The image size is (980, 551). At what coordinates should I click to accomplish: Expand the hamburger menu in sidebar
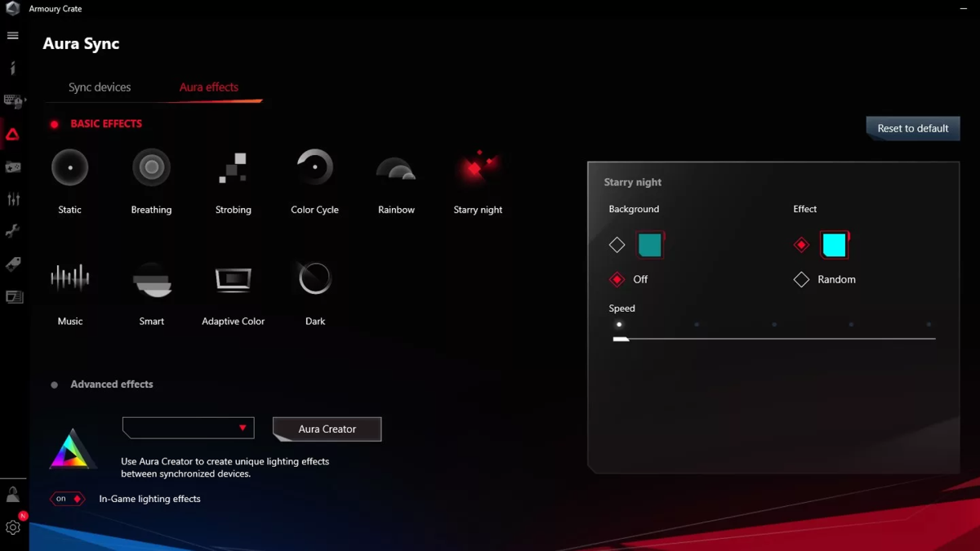tap(13, 36)
